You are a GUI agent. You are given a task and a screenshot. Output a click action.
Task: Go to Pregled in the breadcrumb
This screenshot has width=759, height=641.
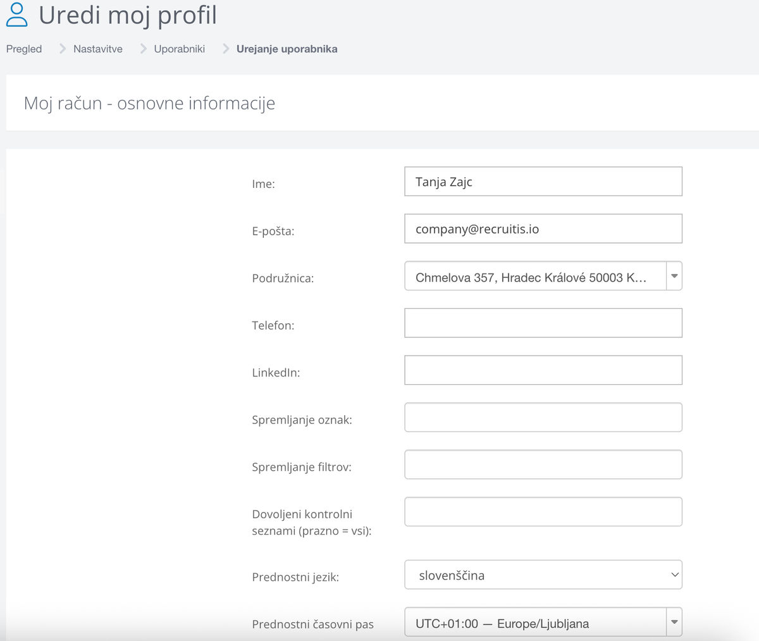[24, 49]
